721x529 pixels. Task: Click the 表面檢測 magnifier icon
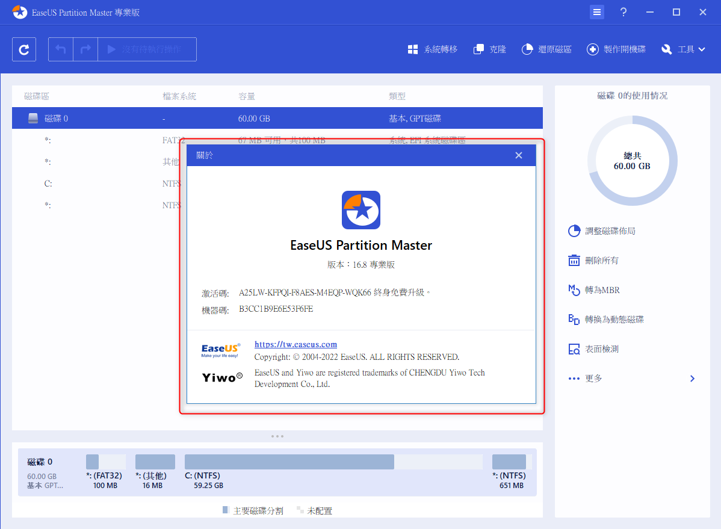tap(574, 349)
